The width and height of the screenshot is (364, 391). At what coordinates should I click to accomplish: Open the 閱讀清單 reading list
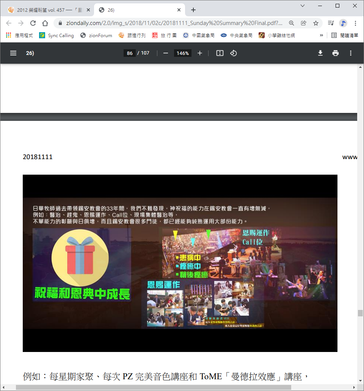(x=345, y=35)
